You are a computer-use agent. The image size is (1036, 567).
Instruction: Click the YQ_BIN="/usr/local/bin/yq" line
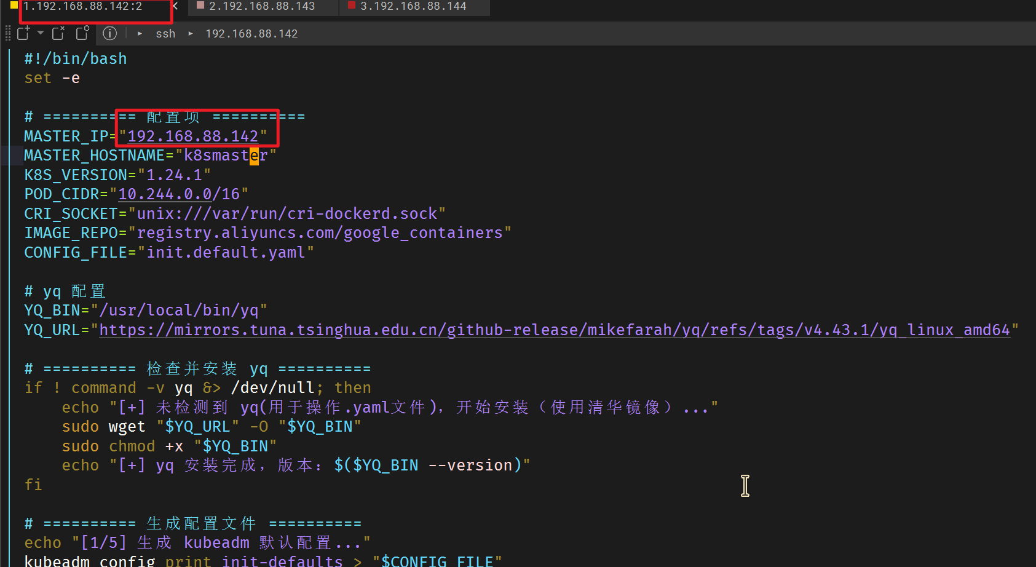coord(146,310)
